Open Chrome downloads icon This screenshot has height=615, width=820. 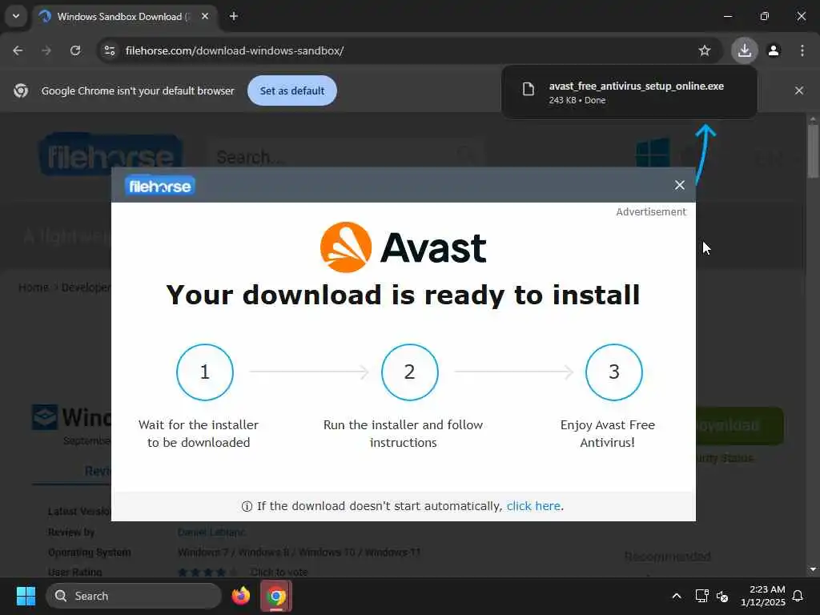coord(745,50)
